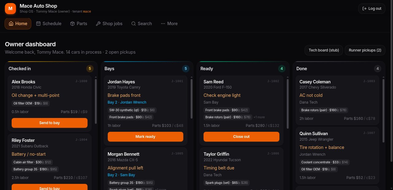Switch to the Schedule tab

49,24
